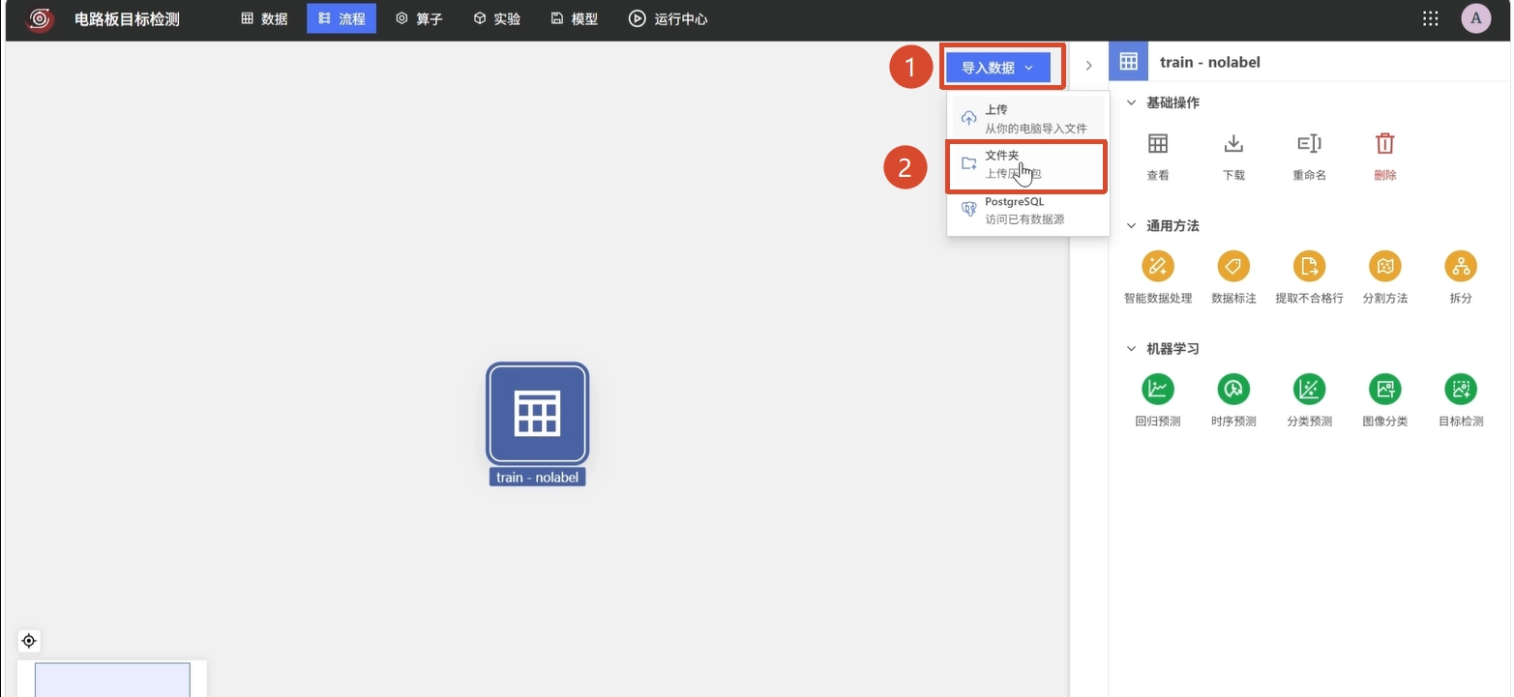The image size is (1514, 697).
Task: Click the red 删除 trash icon
Action: [x=1385, y=144]
